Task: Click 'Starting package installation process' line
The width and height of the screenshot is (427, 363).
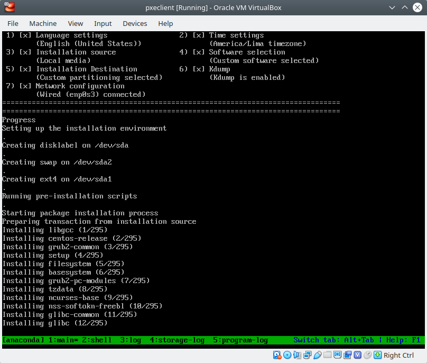Action: [x=80, y=213]
